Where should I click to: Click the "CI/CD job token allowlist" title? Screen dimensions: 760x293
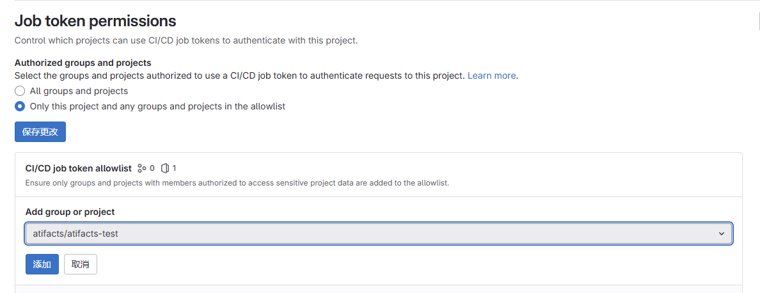tap(79, 168)
